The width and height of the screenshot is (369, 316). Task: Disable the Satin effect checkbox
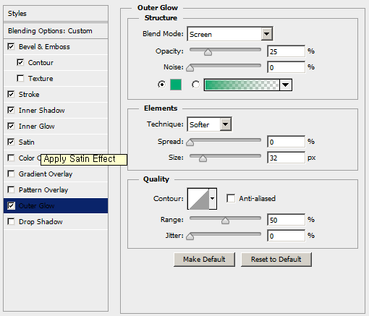coord(11,142)
